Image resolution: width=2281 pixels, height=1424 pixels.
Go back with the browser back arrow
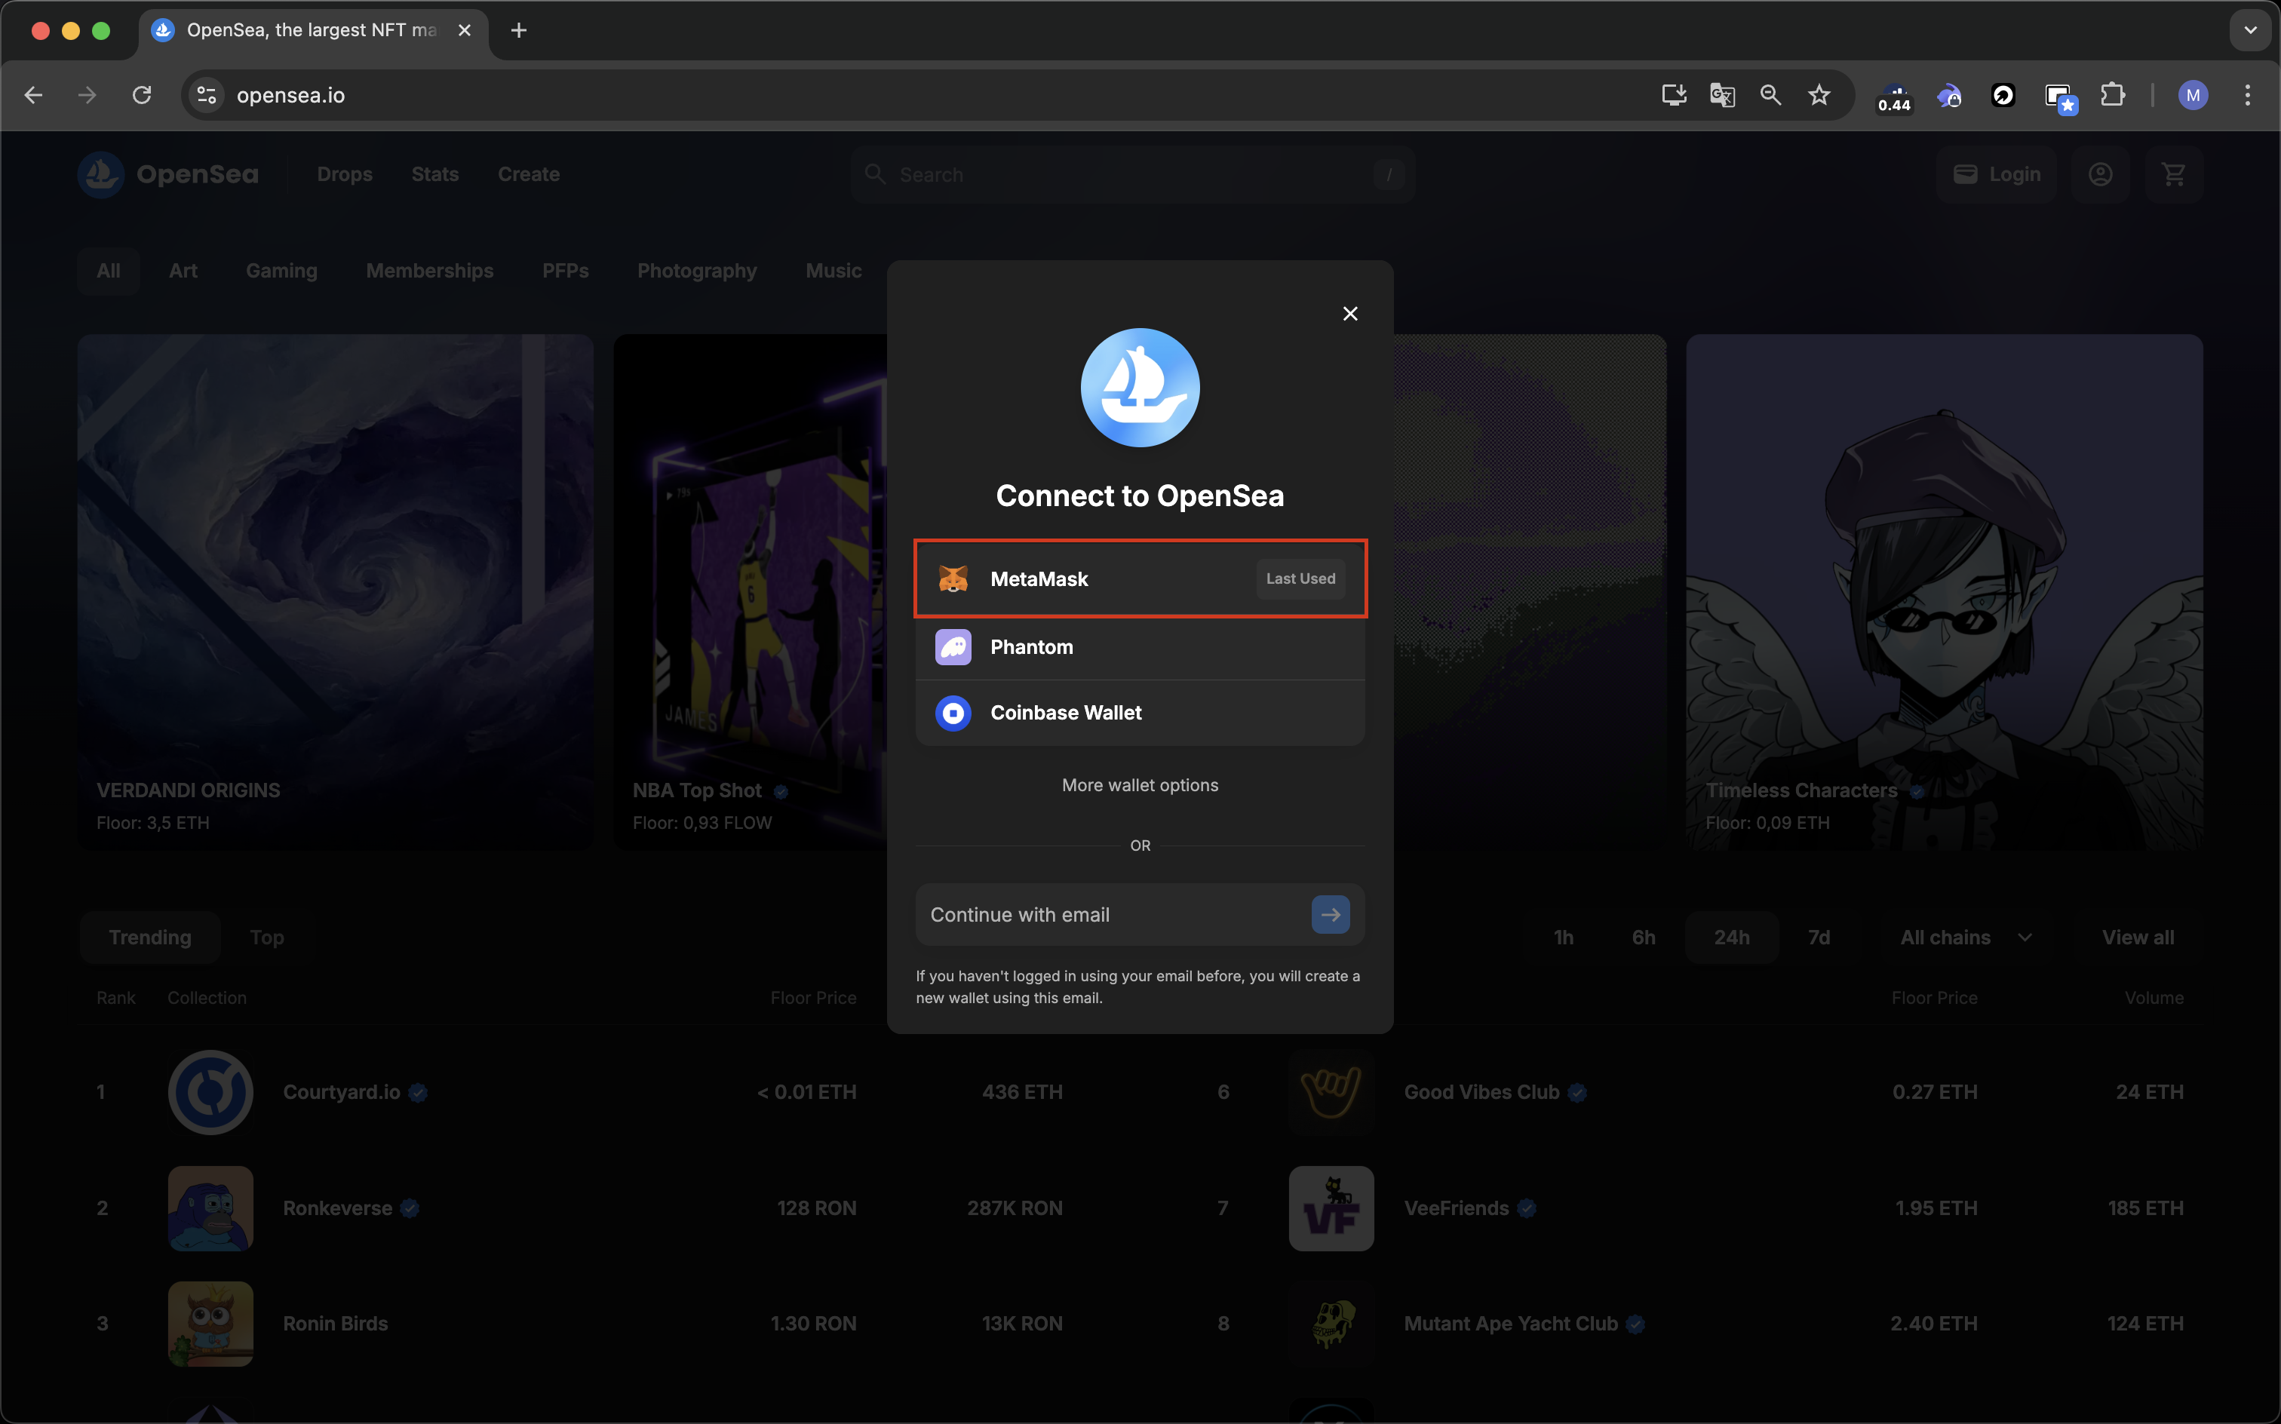(x=33, y=95)
